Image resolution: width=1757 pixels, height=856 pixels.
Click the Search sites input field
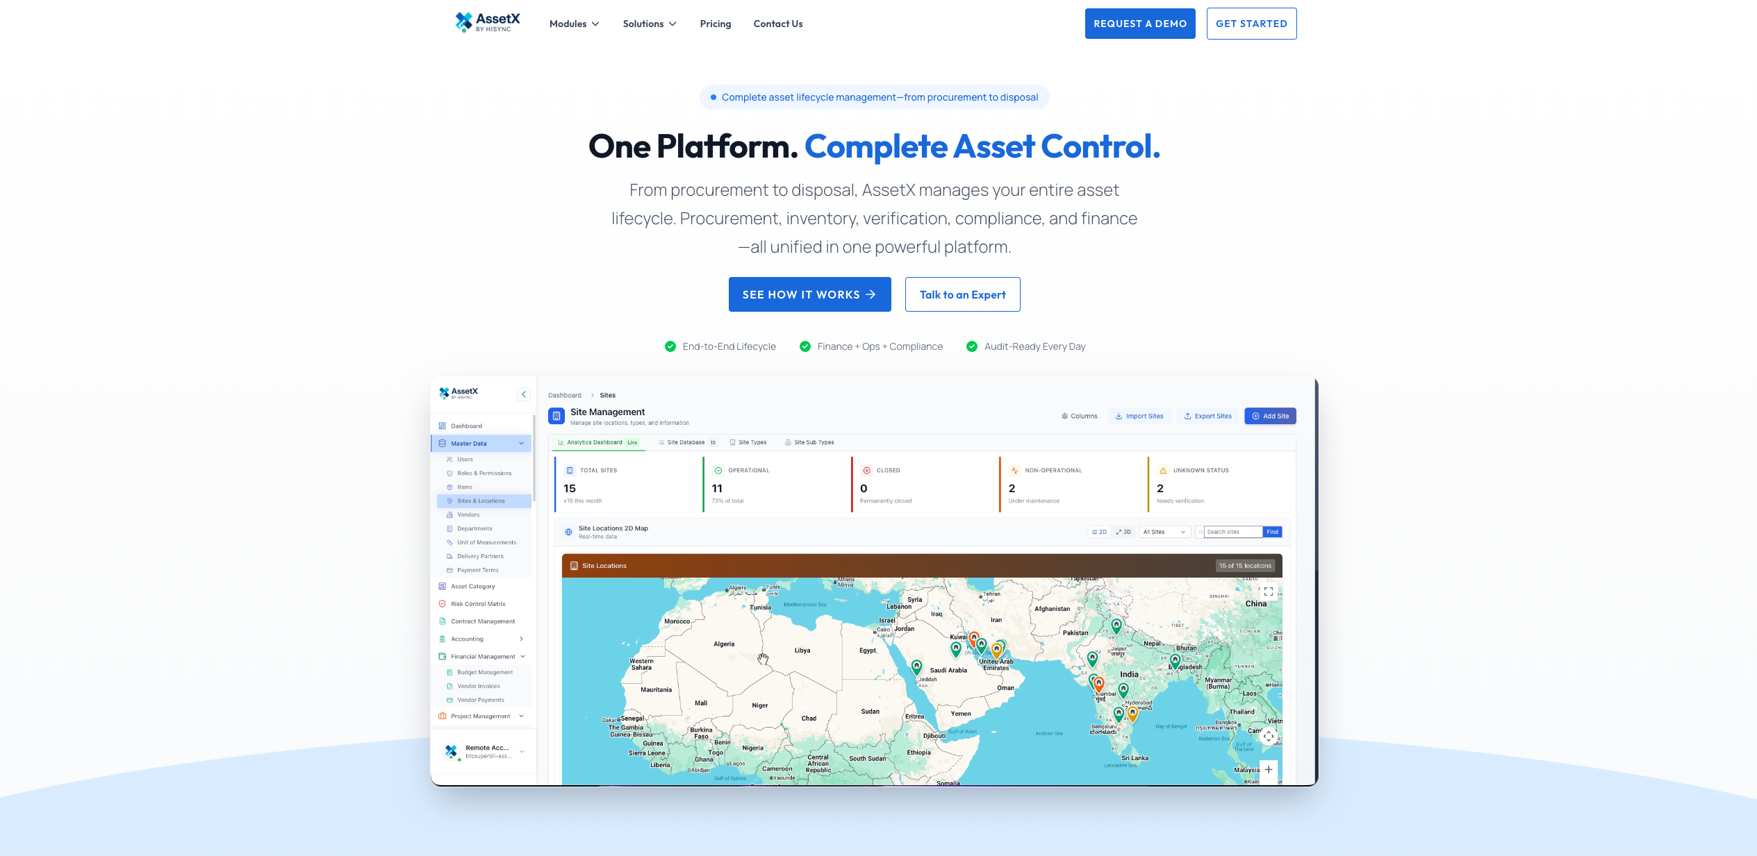coord(1232,532)
